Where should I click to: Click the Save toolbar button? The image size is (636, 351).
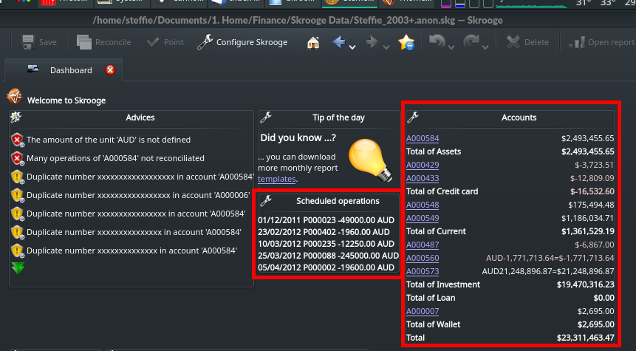39,42
